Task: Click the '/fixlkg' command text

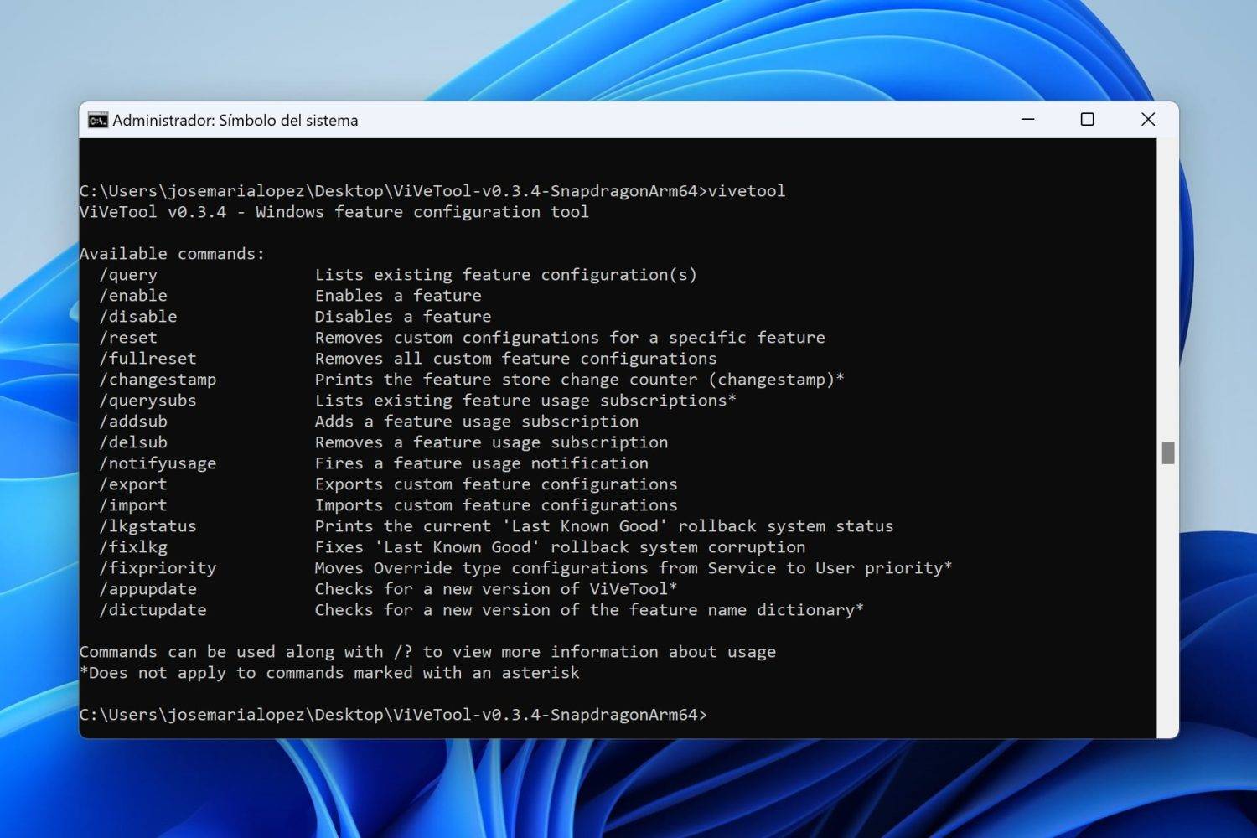Action: (x=133, y=547)
